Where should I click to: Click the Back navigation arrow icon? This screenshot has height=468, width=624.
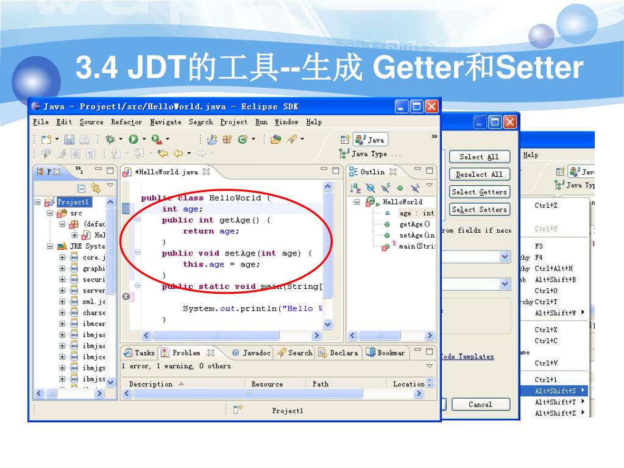179,153
